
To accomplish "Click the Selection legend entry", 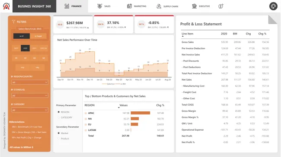I will pyautogui.click(x=109, y=84).
